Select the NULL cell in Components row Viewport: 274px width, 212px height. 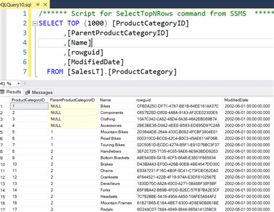[x=73, y=113]
